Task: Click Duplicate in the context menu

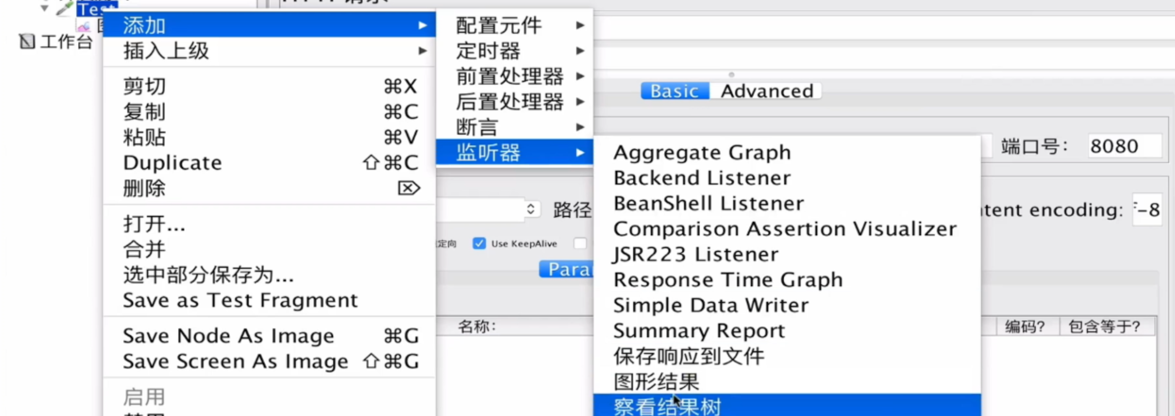Action: point(172,163)
